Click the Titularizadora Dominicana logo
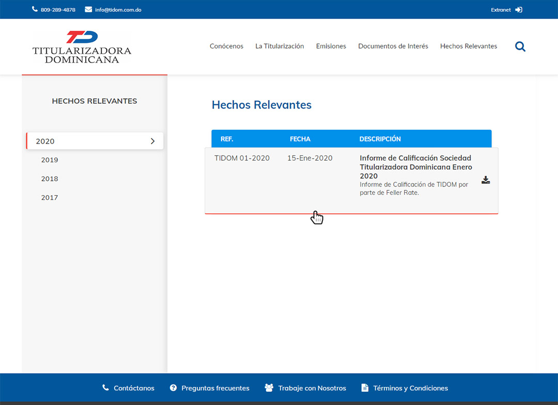The height and width of the screenshot is (405, 558). pos(82,47)
